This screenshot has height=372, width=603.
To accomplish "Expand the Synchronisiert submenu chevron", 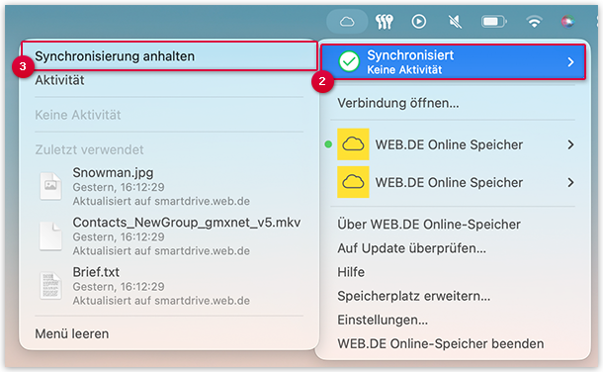I will (570, 62).
